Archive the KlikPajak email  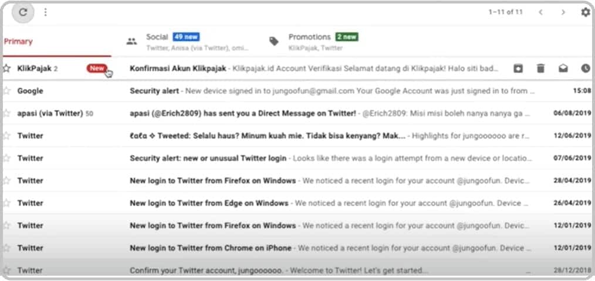coord(518,68)
